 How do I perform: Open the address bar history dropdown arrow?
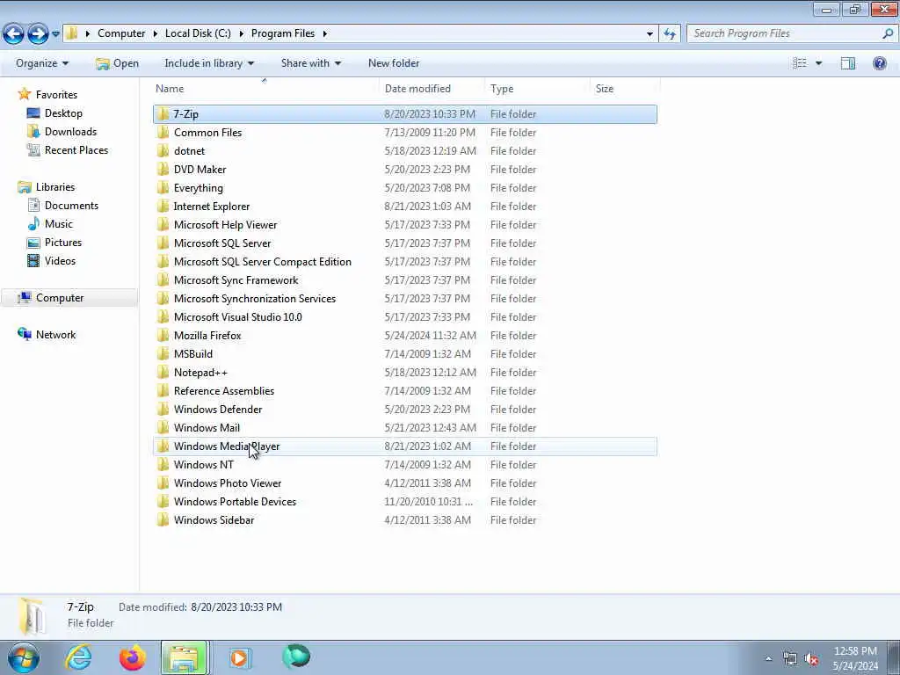[650, 34]
